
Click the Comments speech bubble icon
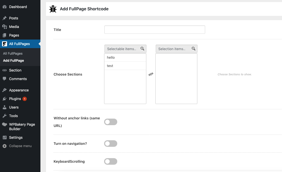(5, 79)
